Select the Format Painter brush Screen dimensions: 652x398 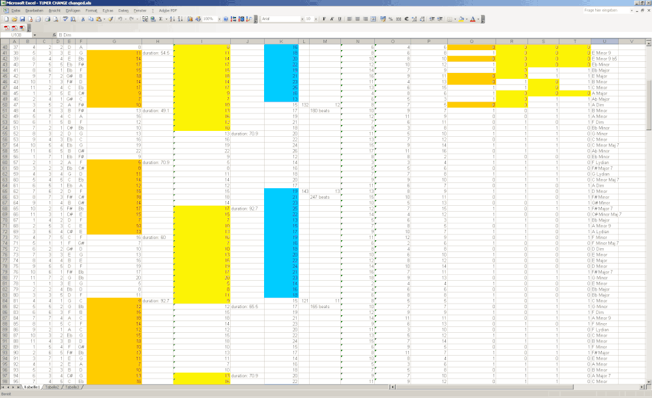[110, 19]
